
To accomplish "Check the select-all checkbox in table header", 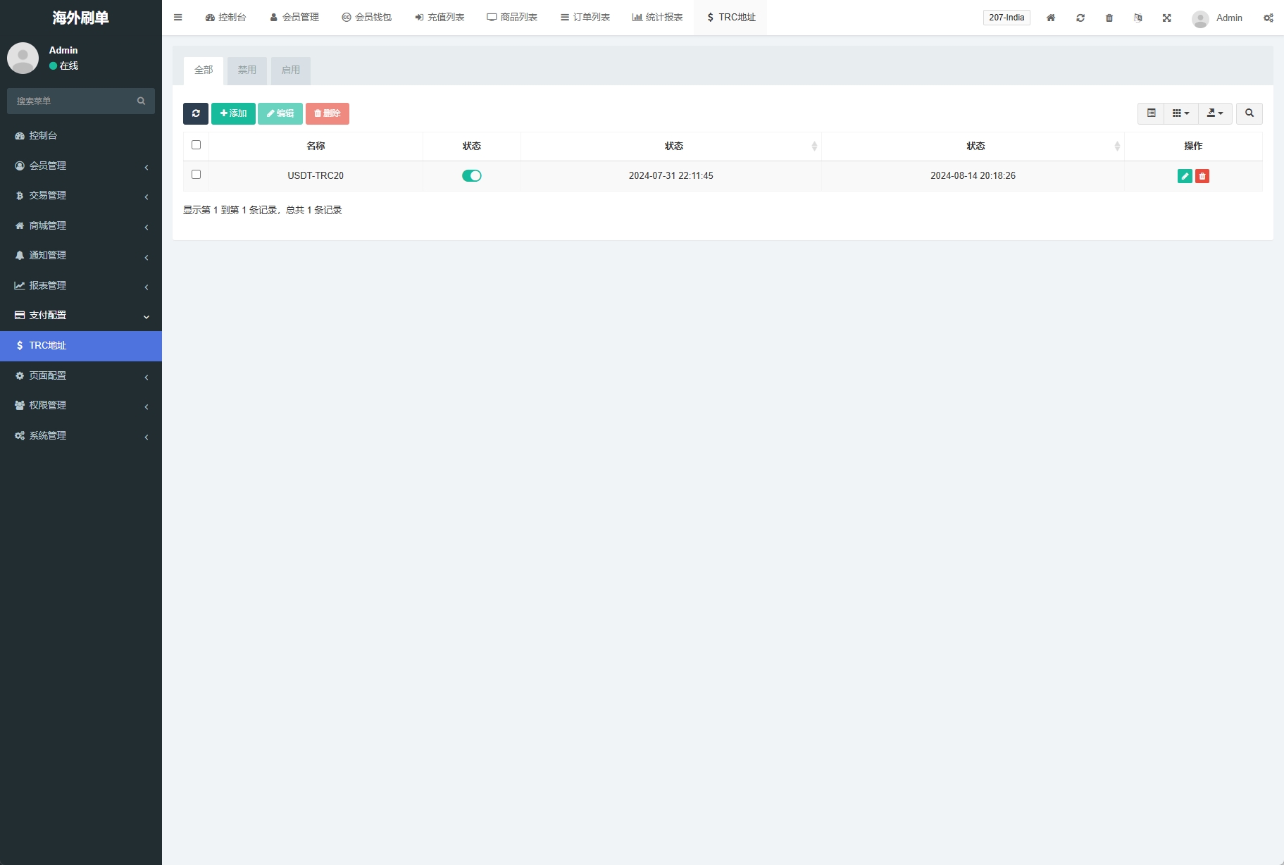I will pos(196,145).
